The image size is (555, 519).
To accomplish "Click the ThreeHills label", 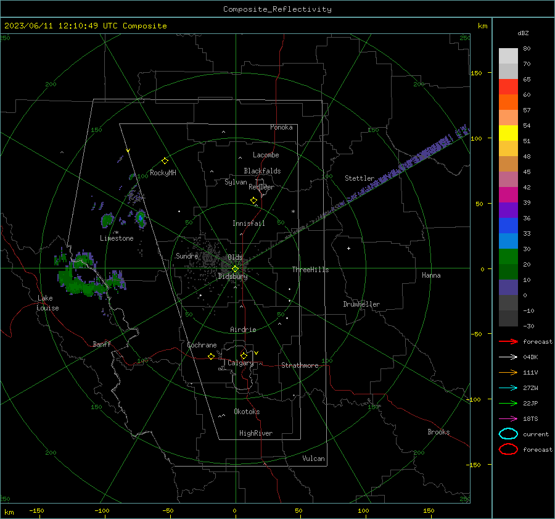I will click(310, 270).
